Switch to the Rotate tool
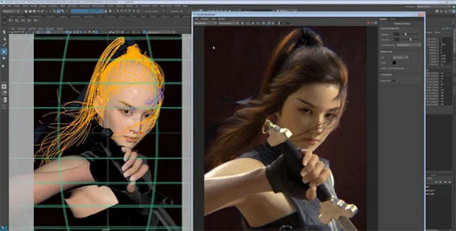The width and height of the screenshot is (456, 231). (4, 59)
